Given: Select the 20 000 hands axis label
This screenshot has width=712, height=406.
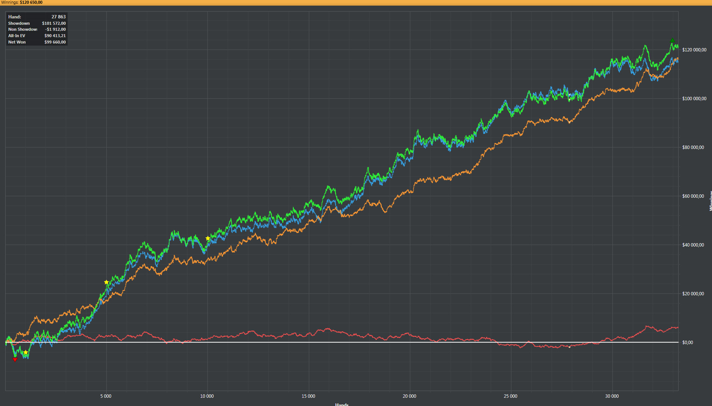Looking at the screenshot, I should [x=409, y=396].
